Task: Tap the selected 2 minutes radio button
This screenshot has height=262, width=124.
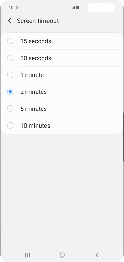Action: 10,92
